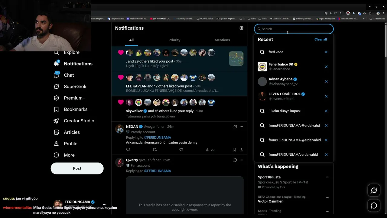Image resolution: width=387 pixels, height=218 pixels.
Task: Remove 'lukaku dünya kupası' from recent searches
Action: [326, 111]
